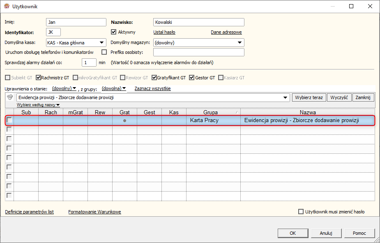380x243 pixels.
Task: Open the Domyślna kasa dropdown
Action: pyautogui.click(x=101, y=42)
